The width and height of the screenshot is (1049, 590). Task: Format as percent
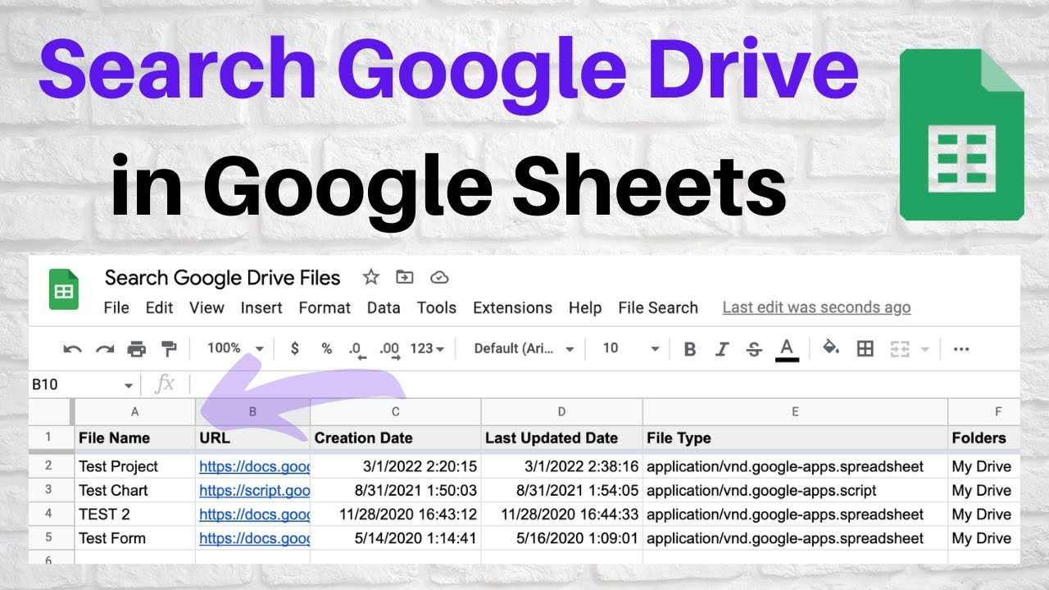pos(326,348)
